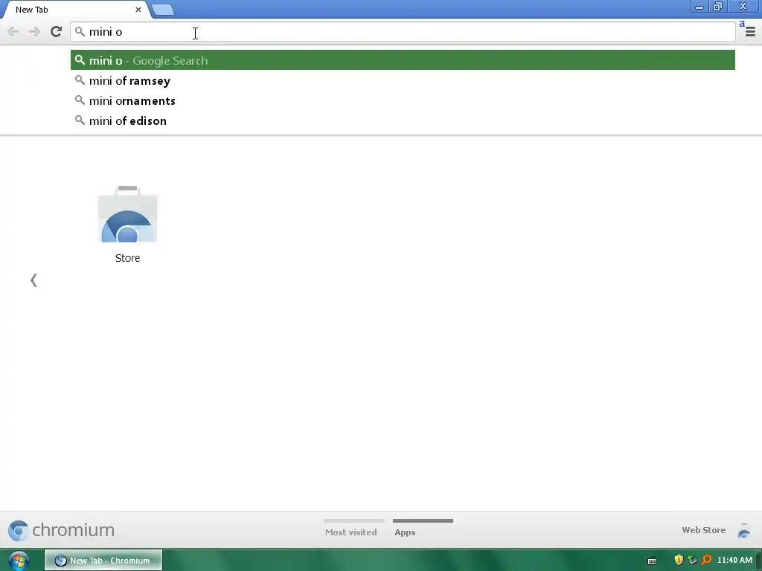The image size is (762, 571).
Task: Choose 'mini ornaments' suggestion
Action: click(403, 100)
